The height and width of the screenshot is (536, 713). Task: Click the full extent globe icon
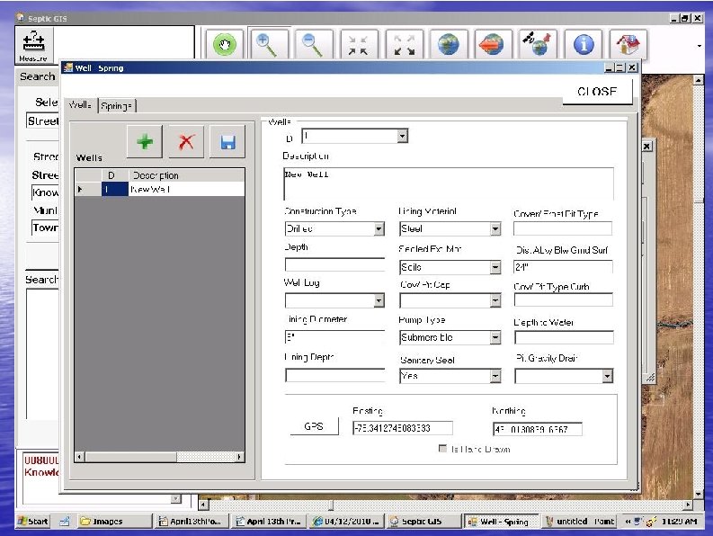pos(449,45)
